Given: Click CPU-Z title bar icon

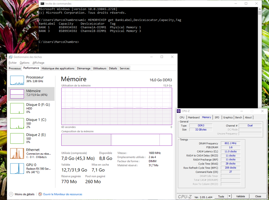Looking at the screenshot, I should [179, 111].
